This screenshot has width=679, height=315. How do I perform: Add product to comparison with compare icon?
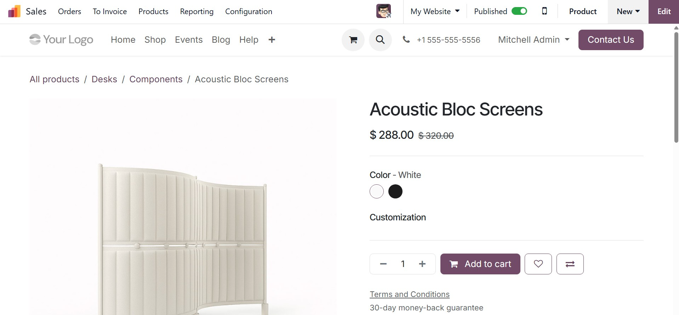[x=570, y=264]
